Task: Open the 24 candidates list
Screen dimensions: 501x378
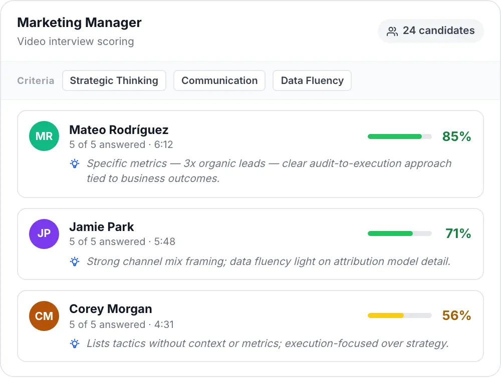Action: (x=430, y=30)
